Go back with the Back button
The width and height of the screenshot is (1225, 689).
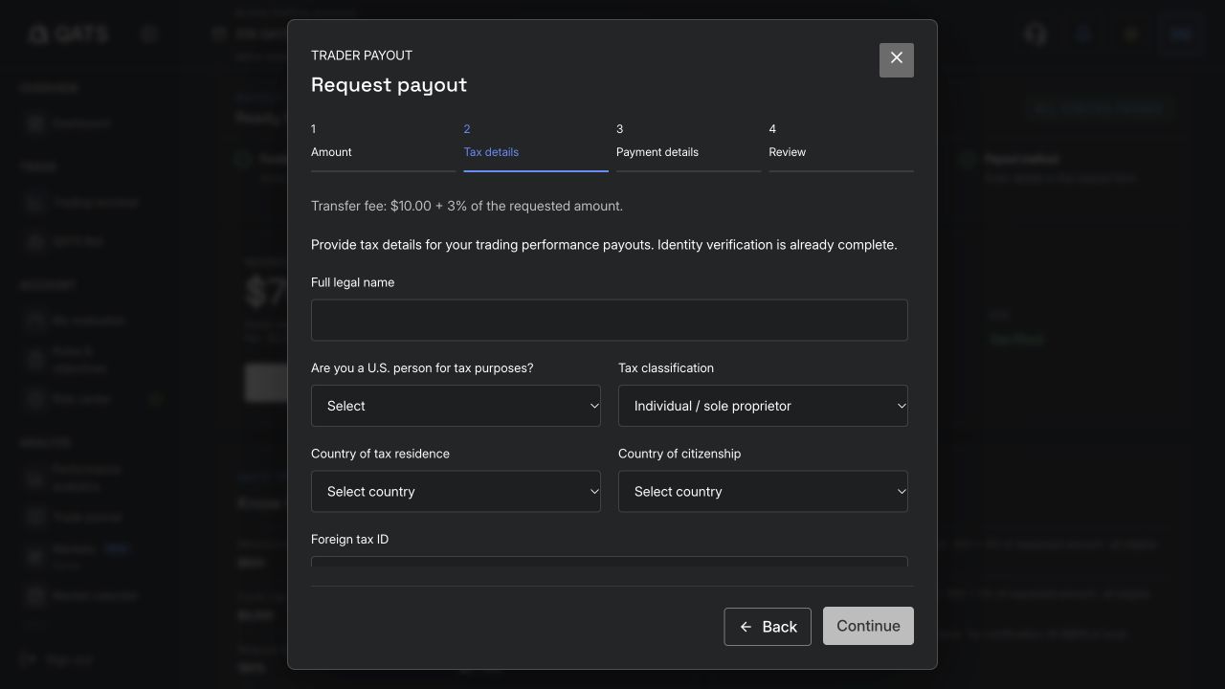[x=768, y=627]
